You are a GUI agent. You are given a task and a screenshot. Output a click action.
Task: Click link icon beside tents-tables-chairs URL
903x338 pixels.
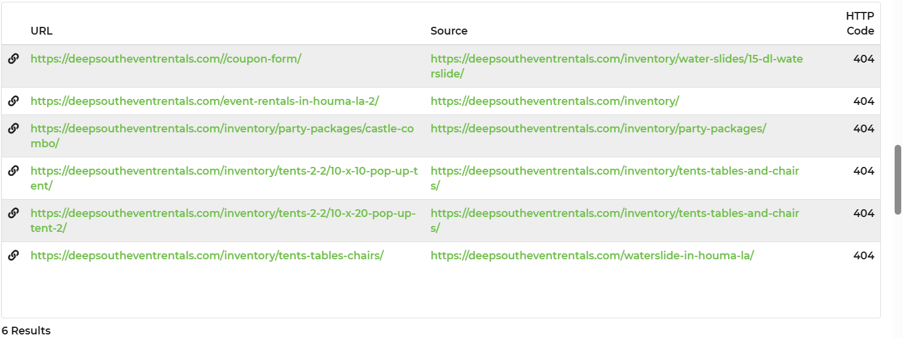point(13,255)
